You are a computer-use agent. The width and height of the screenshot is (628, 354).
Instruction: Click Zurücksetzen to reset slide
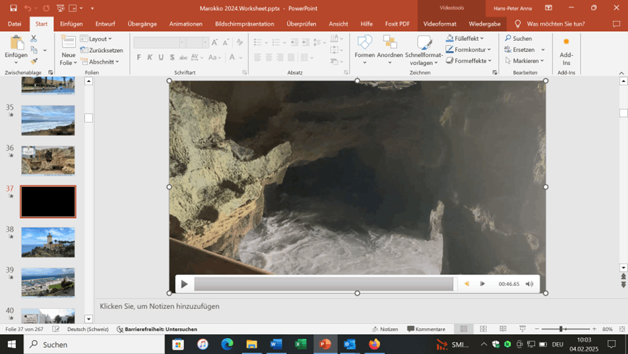(x=102, y=50)
